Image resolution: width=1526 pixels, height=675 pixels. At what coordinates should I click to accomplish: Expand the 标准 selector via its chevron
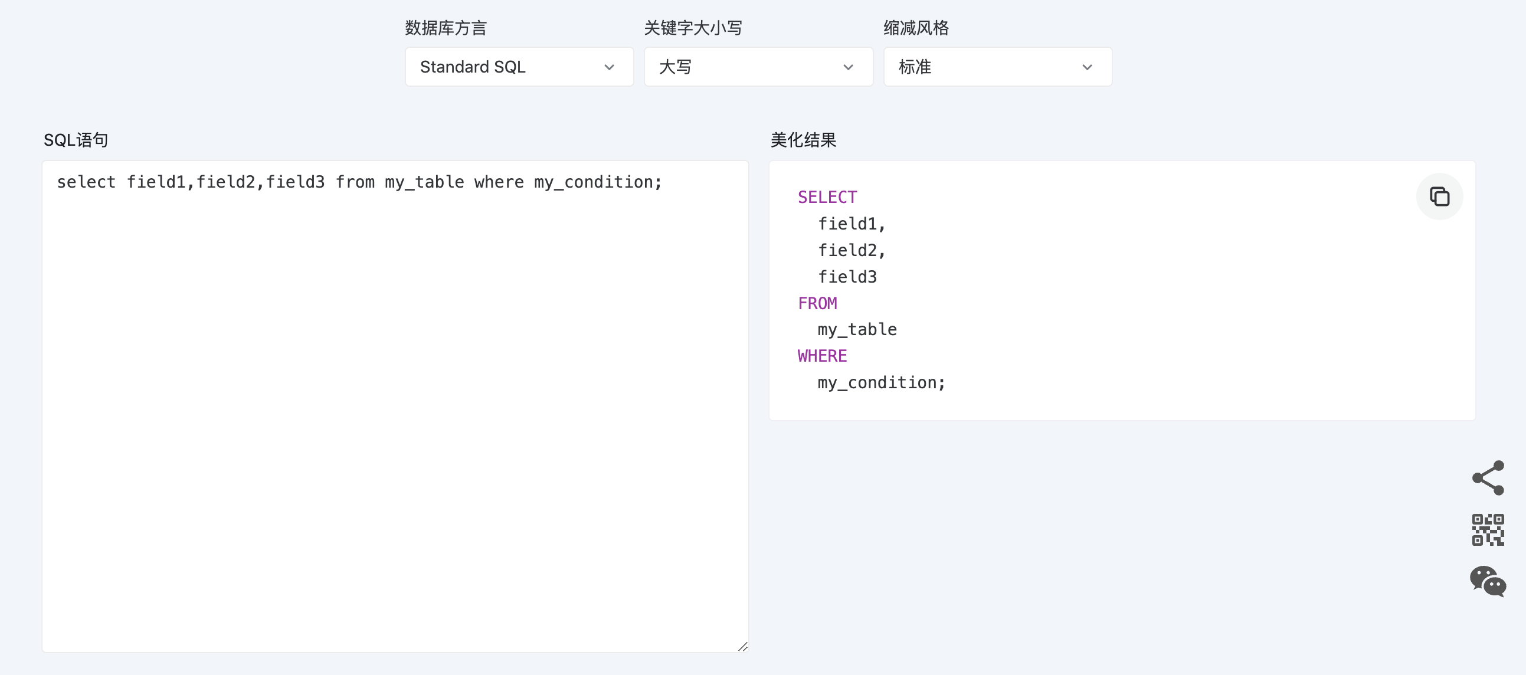point(1087,67)
